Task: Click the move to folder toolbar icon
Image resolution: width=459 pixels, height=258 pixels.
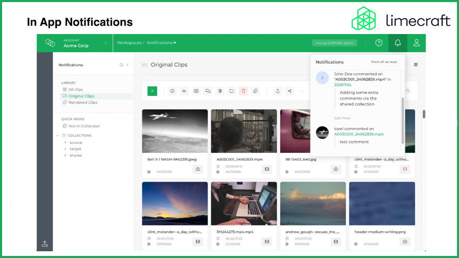Action: 232,91
